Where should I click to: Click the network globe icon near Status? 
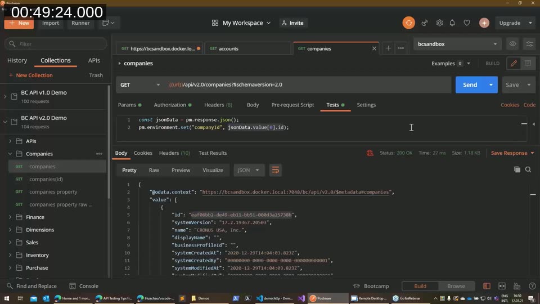[370, 153]
